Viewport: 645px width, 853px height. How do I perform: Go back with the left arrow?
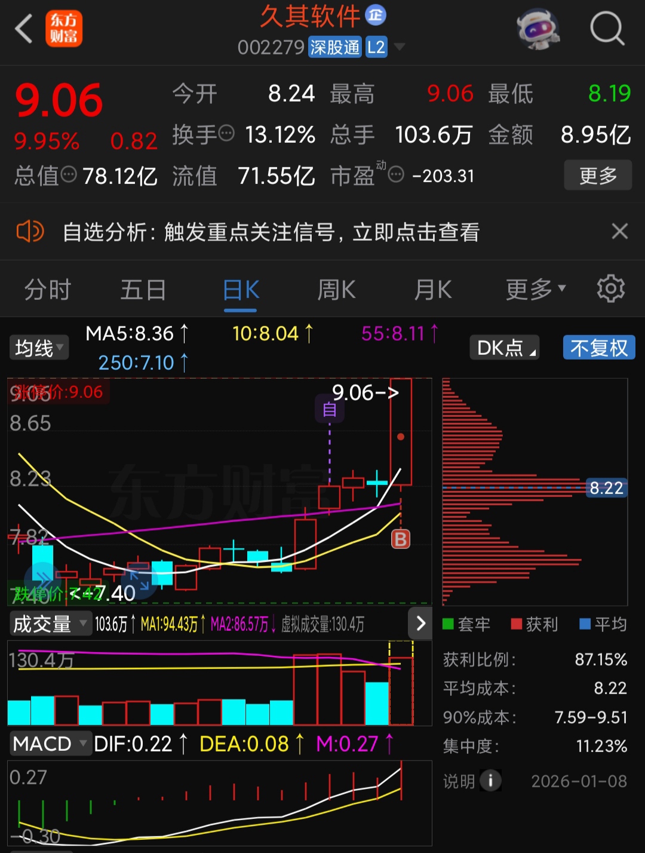click(x=24, y=29)
